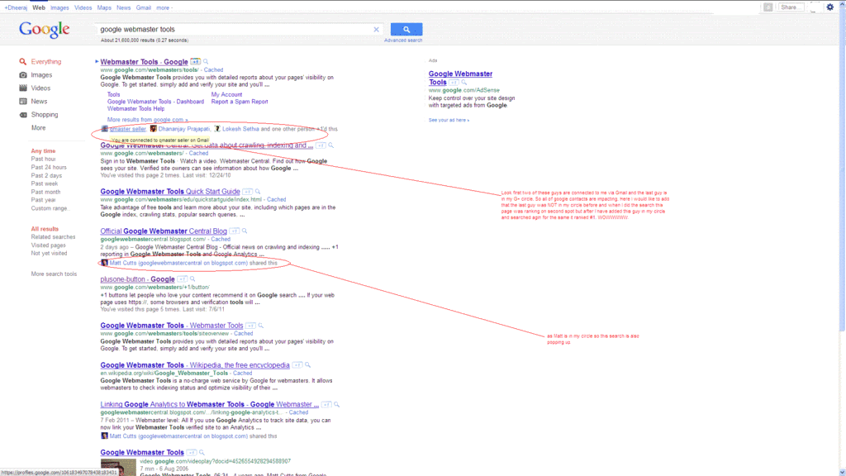846x476 pixels.
Task: Click the Videos film icon in sidebar
Action: click(x=22, y=88)
